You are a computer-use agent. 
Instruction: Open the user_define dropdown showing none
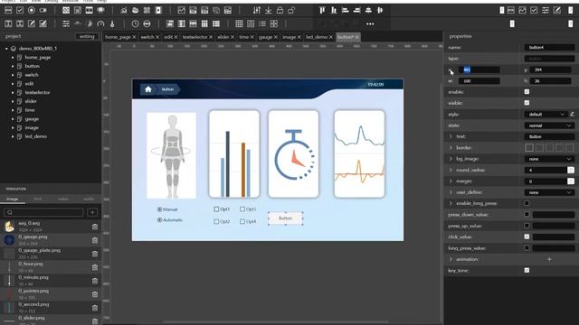(x=549, y=192)
